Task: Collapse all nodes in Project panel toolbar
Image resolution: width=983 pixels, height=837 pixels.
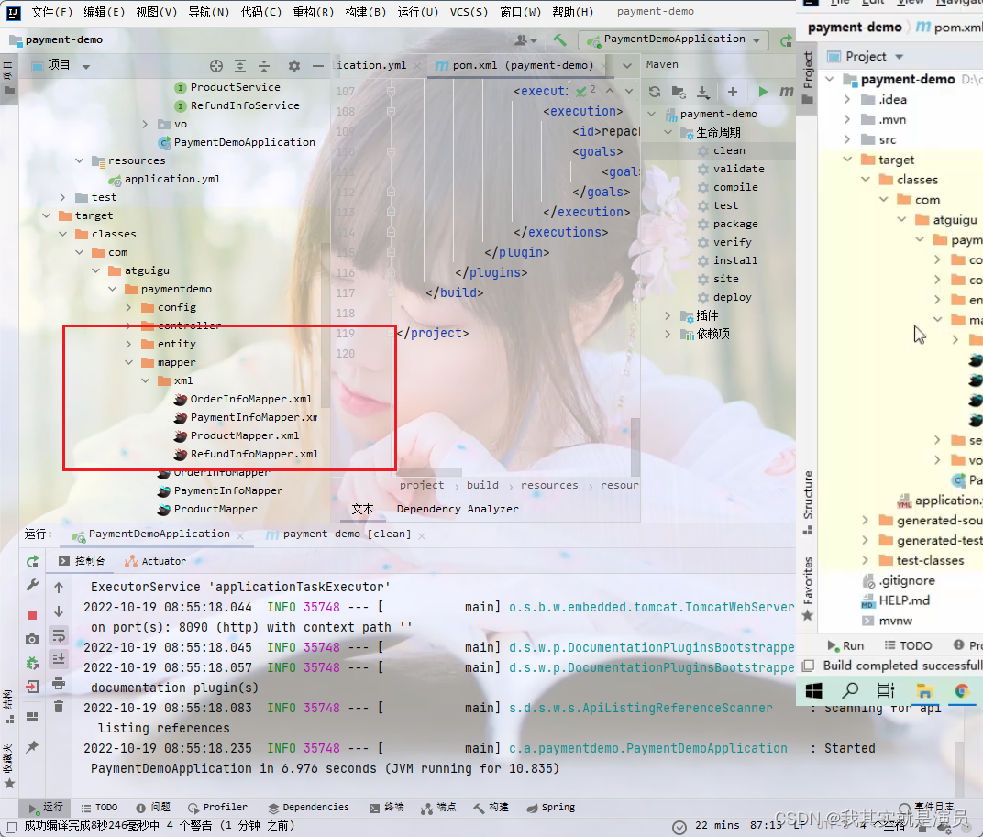Action: point(264,66)
